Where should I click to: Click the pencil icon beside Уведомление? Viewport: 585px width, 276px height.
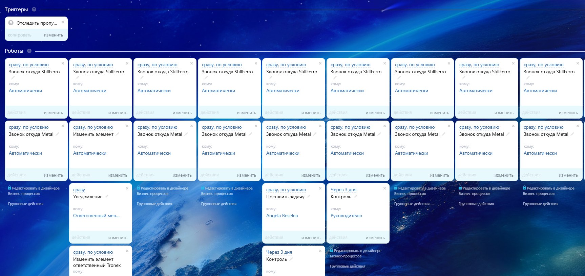pyautogui.click(x=106, y=197)
